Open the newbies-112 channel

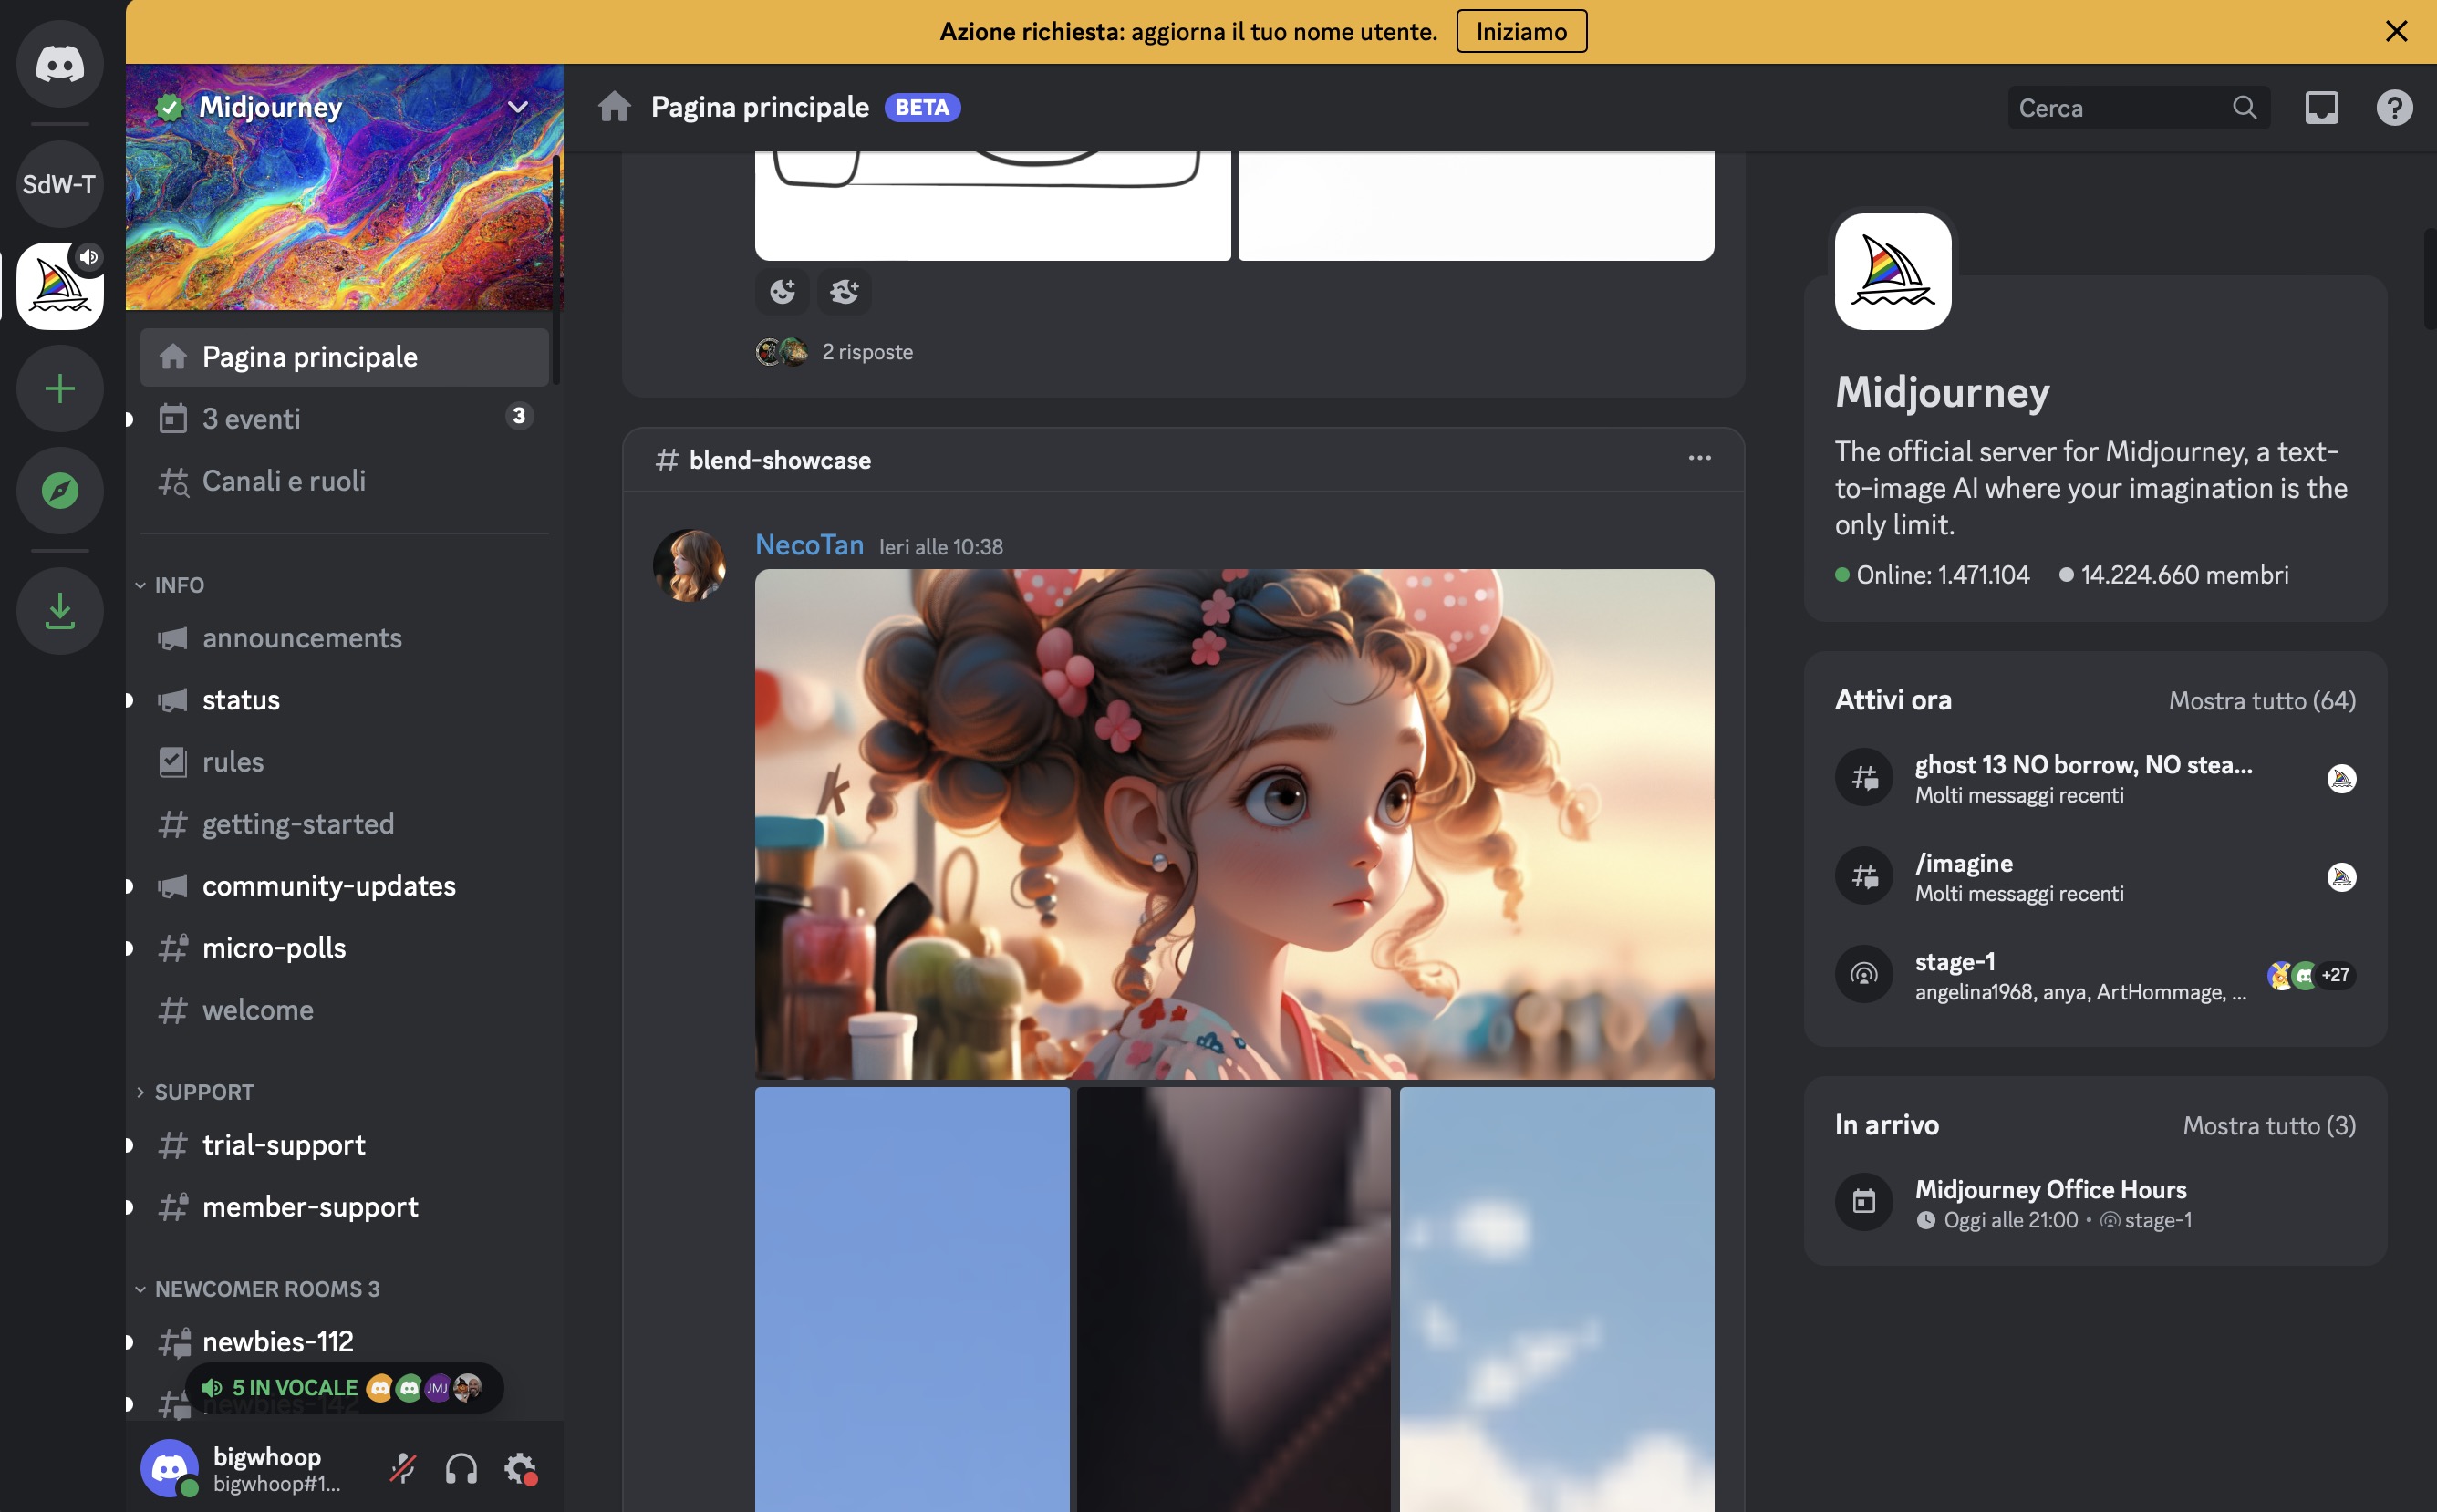click(x=344, y=1342)
